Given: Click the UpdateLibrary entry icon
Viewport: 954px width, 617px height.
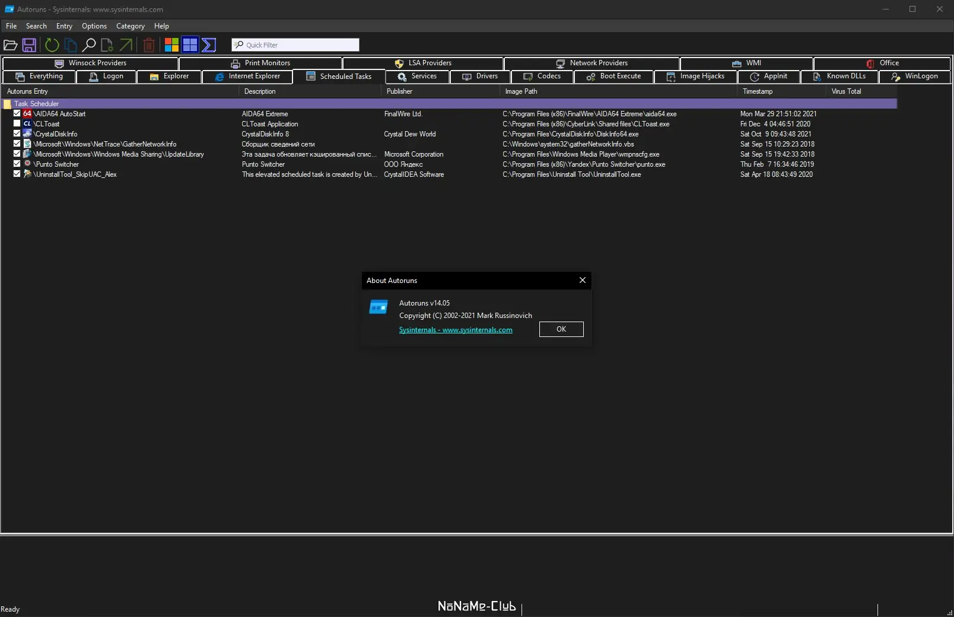Looking at the screenshot, I should [x=27, y=154].
